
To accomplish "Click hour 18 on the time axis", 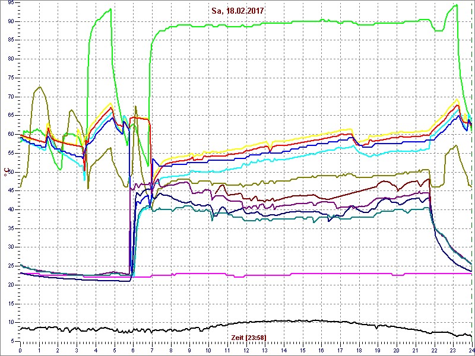I will pyautogui.click(x=359, y=350).
